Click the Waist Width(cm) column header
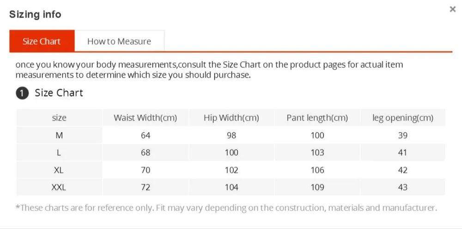462x229 pixels. [x=145, y=118]
